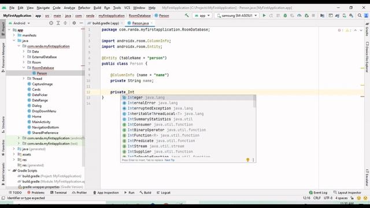This screenshot has height=208, width=370.
Task: Click the CRLF line separator in the status bar
Action: 317,198
